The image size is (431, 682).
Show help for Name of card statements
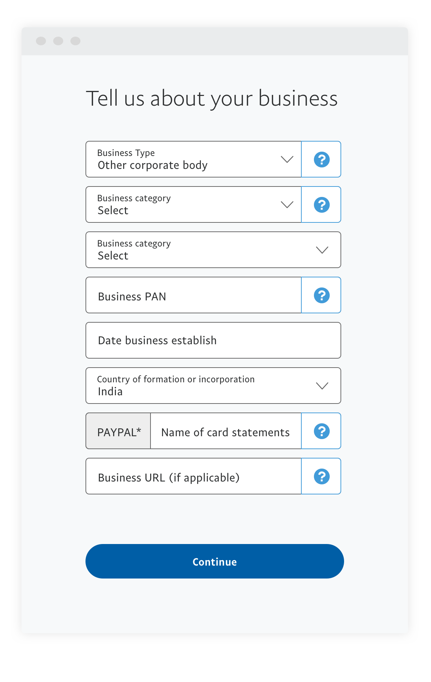pos(321,431)
